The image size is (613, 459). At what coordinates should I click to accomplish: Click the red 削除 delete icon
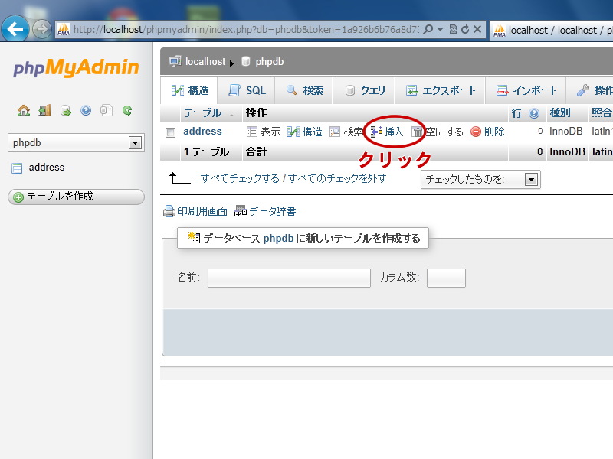pos(476,132)
